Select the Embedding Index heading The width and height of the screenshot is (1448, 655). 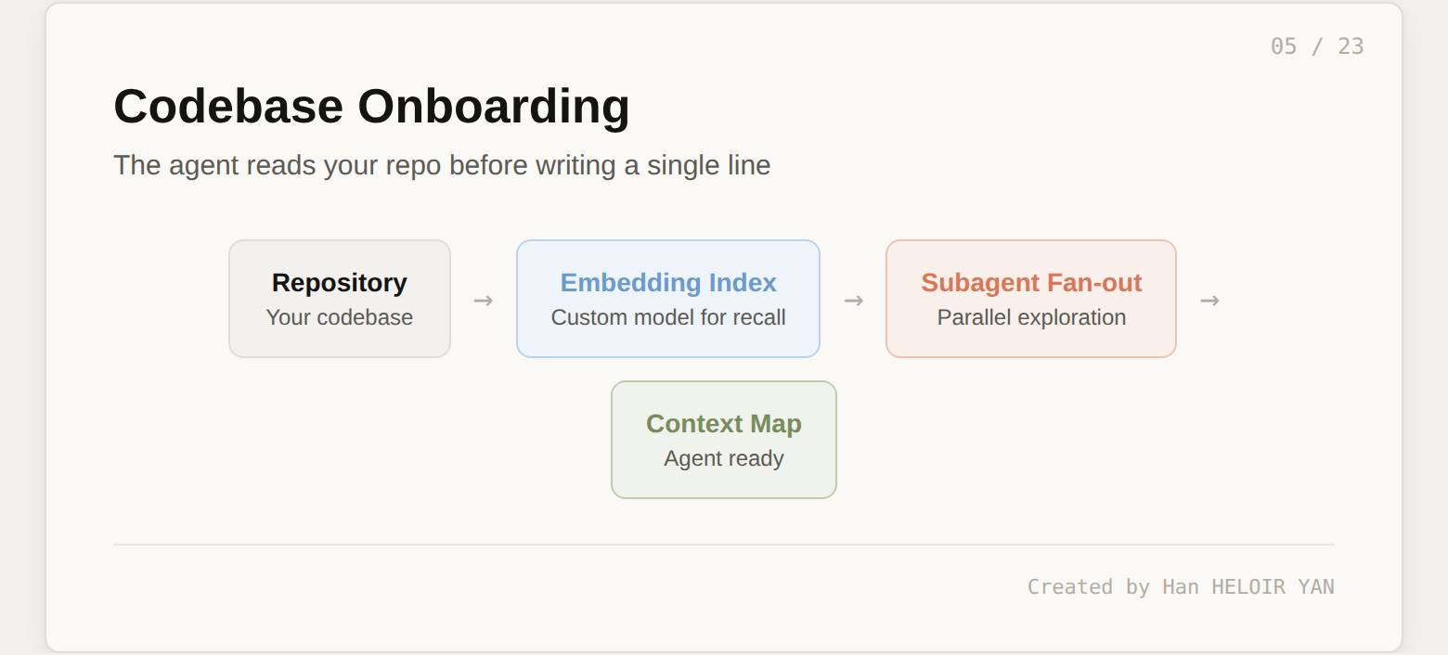tap(668, 282)
